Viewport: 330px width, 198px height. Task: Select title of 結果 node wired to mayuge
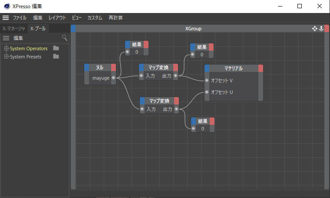pyautogui.click(x=137, y=45)
